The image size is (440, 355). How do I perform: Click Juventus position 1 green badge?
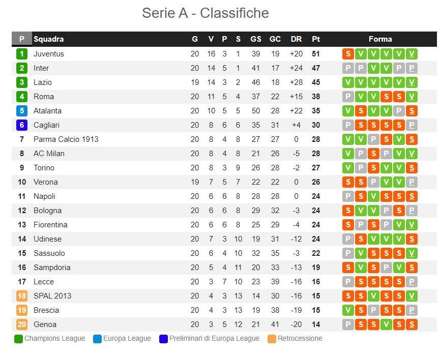22,54
